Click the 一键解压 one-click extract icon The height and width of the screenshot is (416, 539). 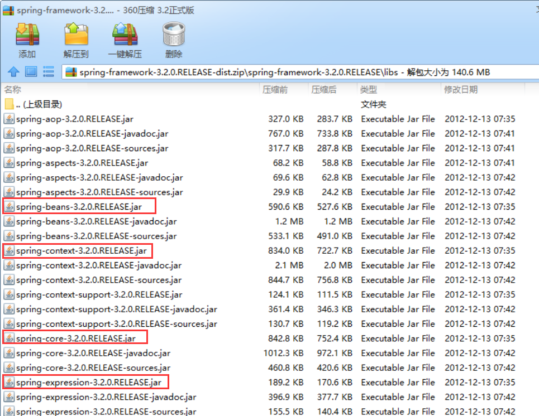pos(125,34)
